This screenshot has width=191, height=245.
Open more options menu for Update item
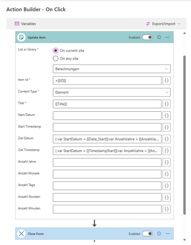(x=168, y=37)
